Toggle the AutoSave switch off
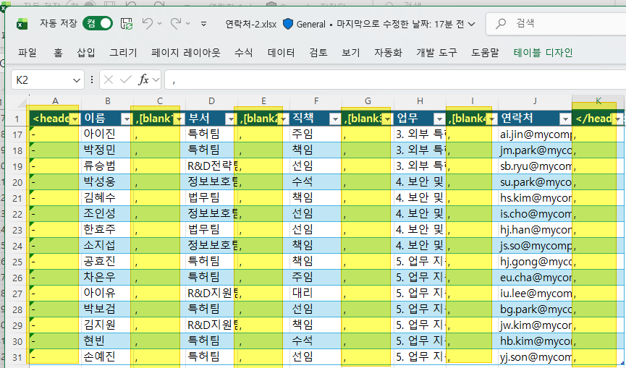This screenshot has width=626, height=368. 98,24
